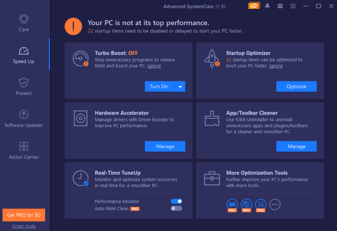
Task: Open notifications bell icon
Action: (x=267, y=6)
